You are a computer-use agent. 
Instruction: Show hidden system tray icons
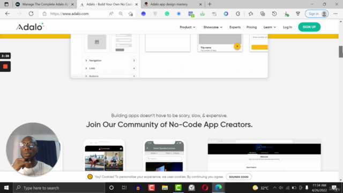(x=275, y=188)
